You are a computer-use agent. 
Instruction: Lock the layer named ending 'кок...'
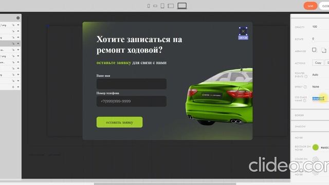coord(13,62)
